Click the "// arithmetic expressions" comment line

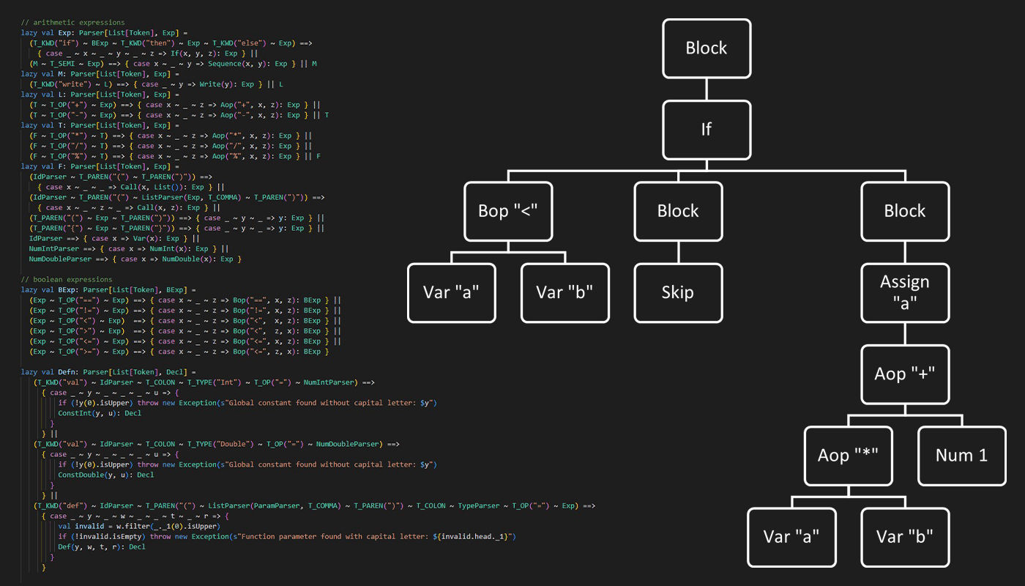tap(73, 23)
